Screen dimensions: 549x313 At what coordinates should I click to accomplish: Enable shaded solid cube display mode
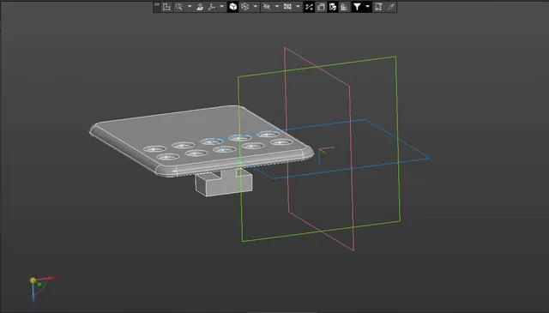pos(233,7)
